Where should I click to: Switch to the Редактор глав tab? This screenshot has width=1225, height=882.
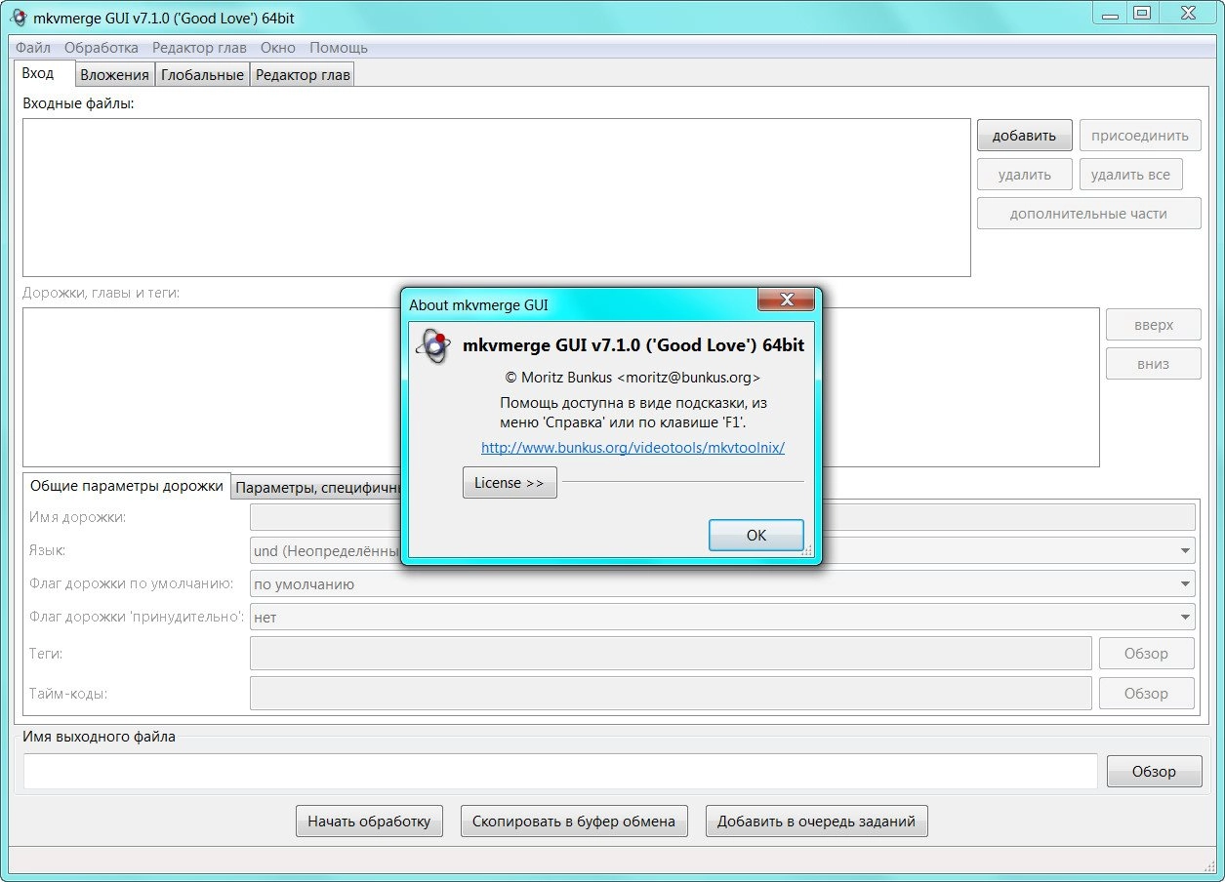coord(303,75)
